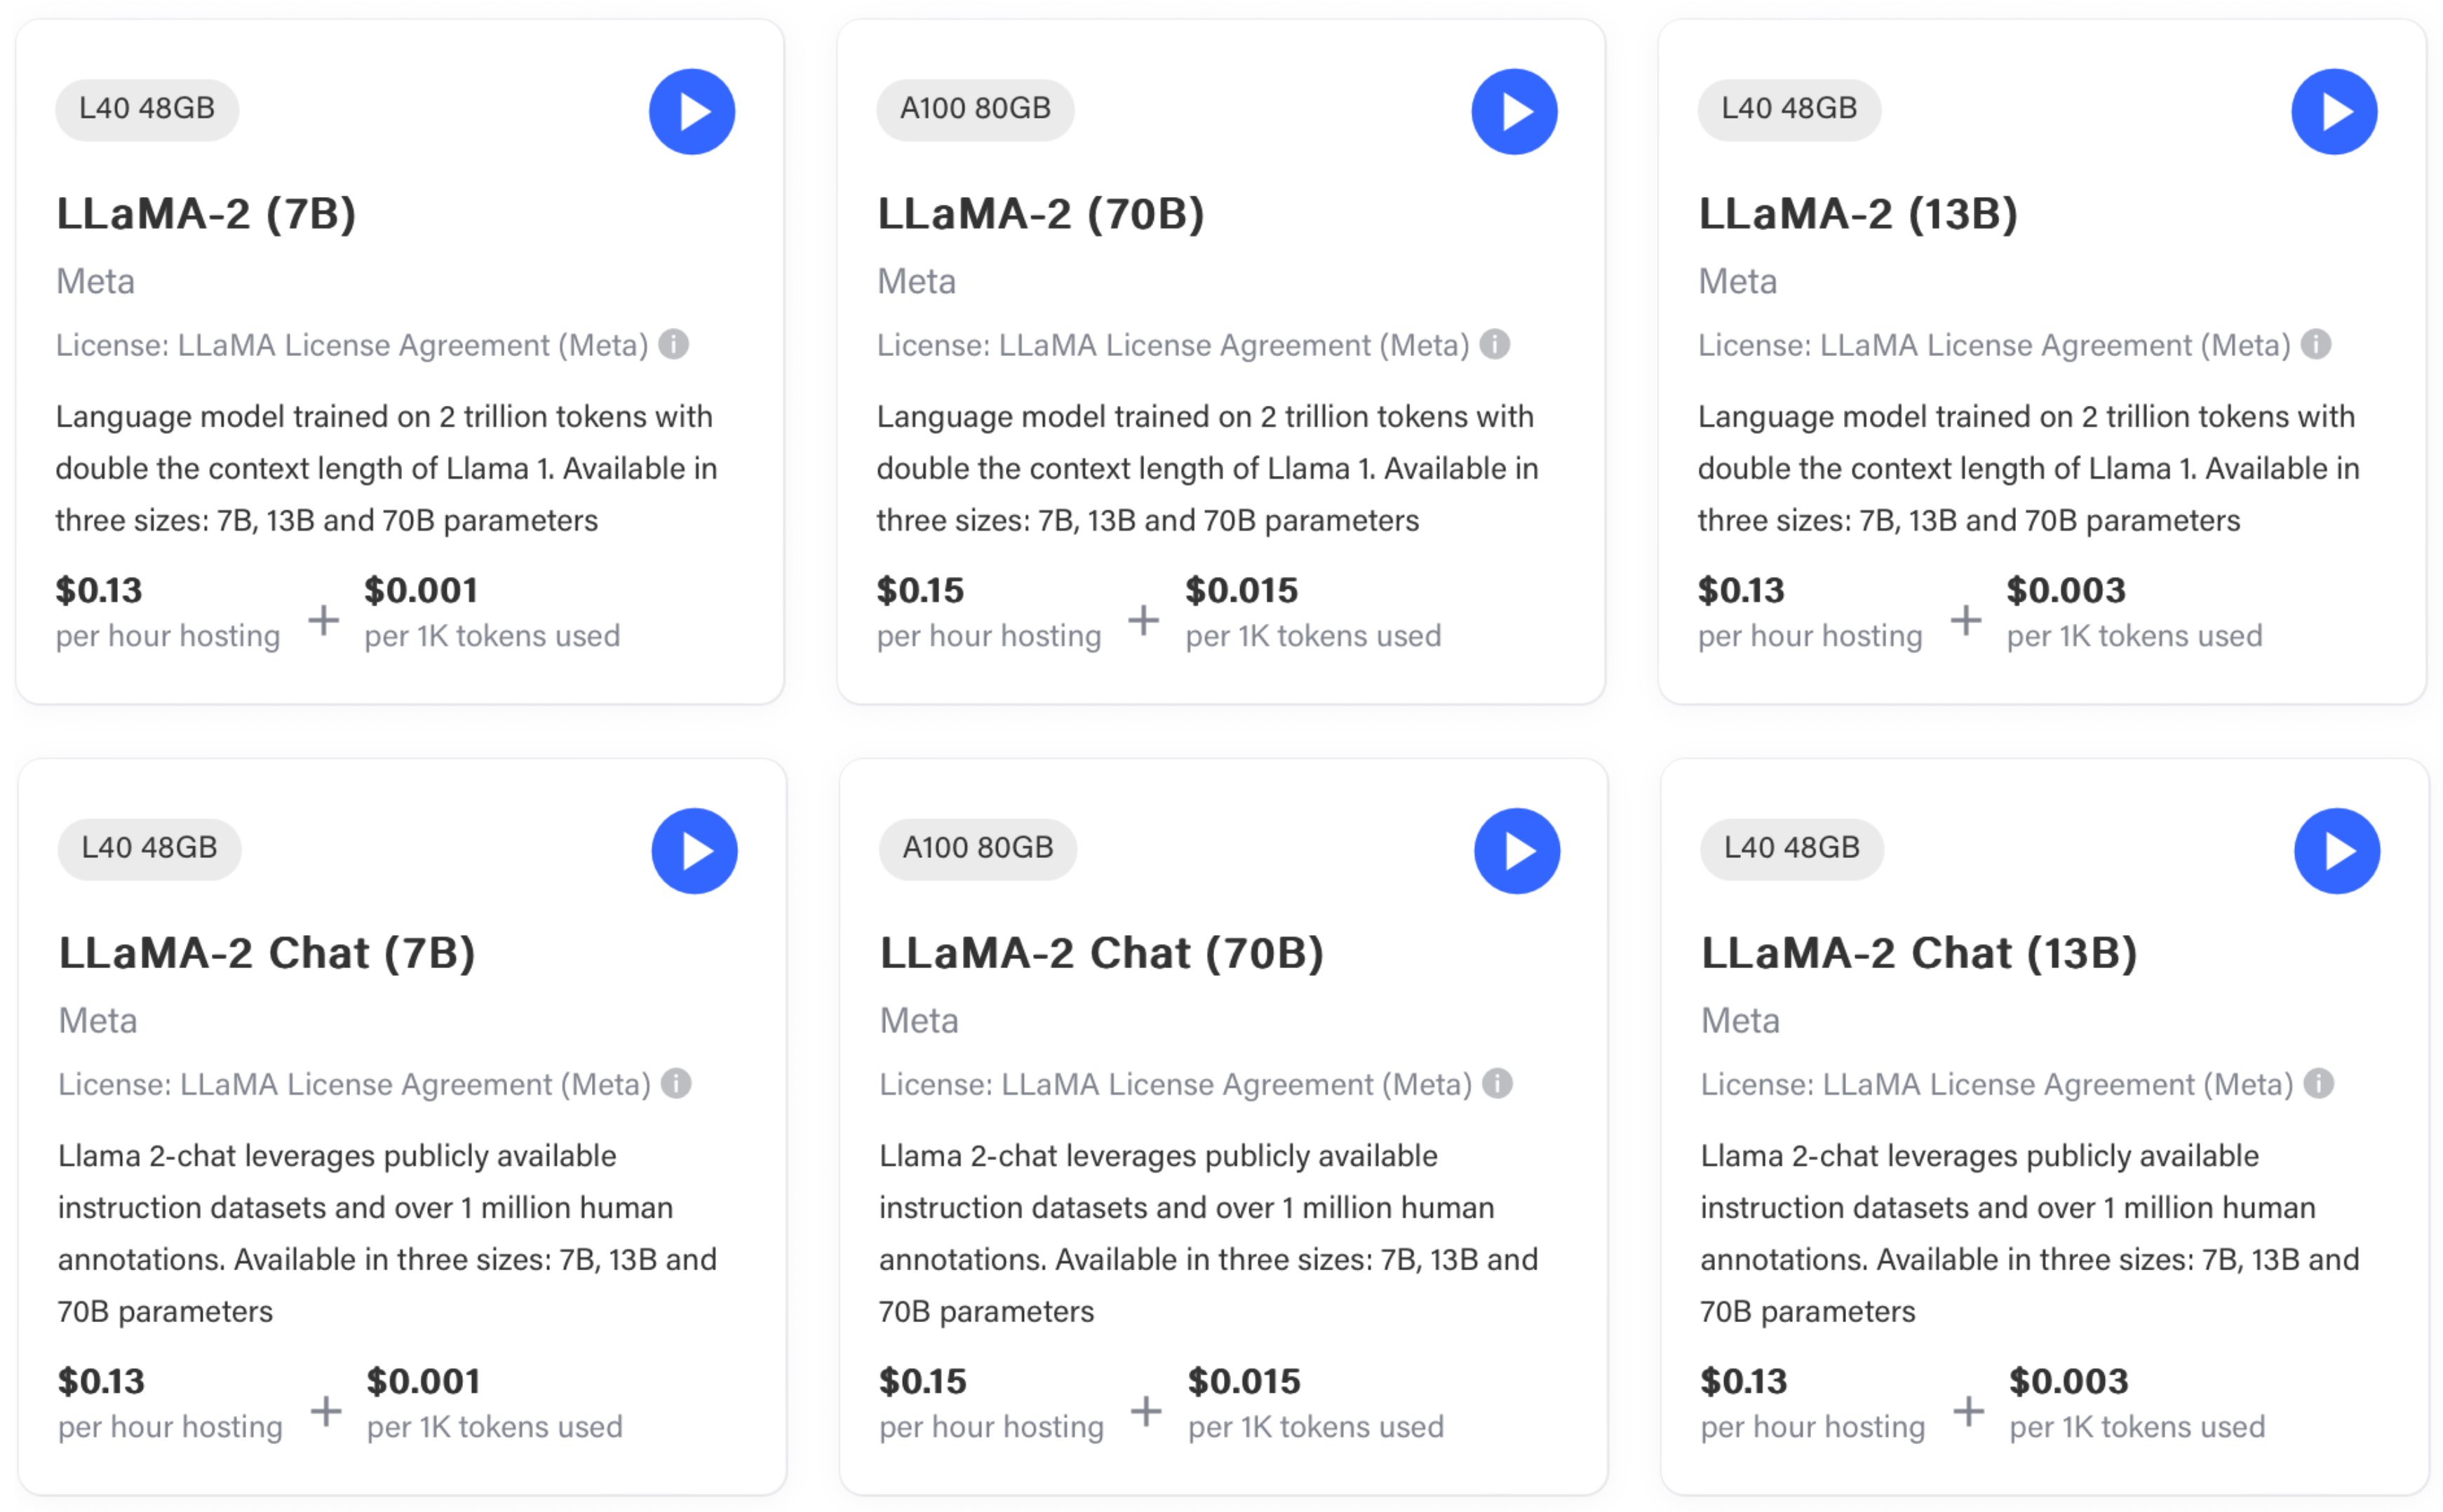Launch the LLaMA-2 (7B) play button
Viewport: 2443px width, 1512px height.
point(692,111)
